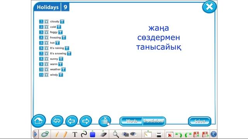Click the word 'freezing'
The width and height of the screenshot is (248, 139).
pos(55,37)
